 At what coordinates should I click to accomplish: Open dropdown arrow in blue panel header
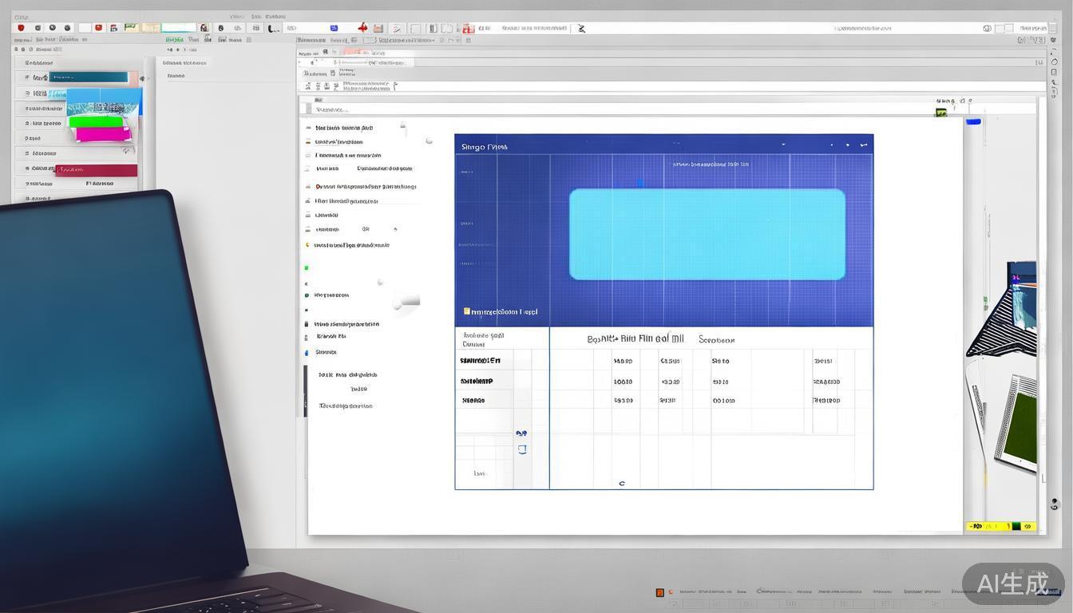click(x=783, y=145)
